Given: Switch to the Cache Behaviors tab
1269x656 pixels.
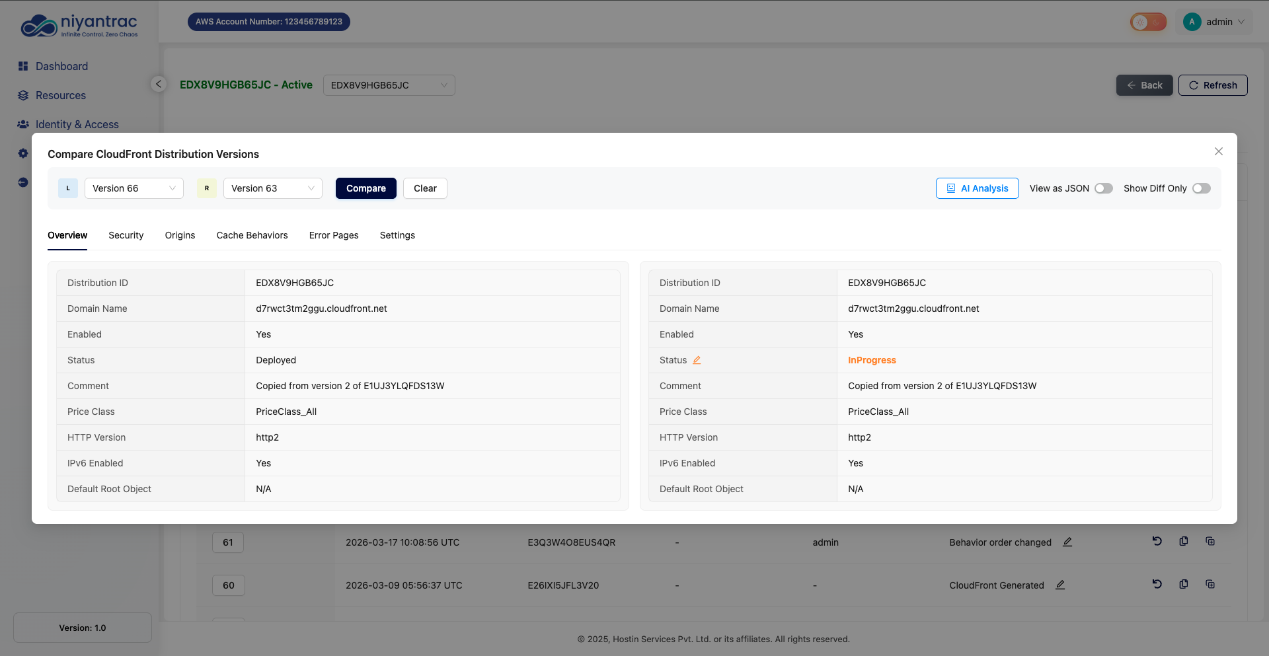Looking at the screenshot, I should coord(252,235).
